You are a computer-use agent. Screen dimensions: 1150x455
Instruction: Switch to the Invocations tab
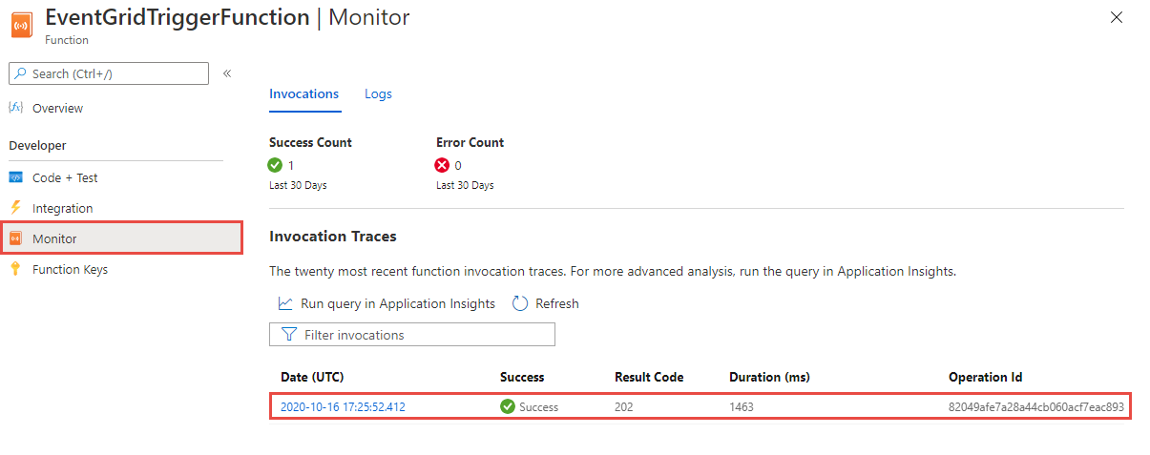303,94
